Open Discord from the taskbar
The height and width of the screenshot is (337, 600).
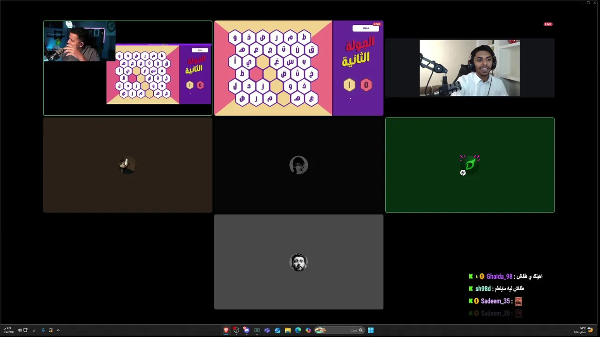[x=247, y=330]
